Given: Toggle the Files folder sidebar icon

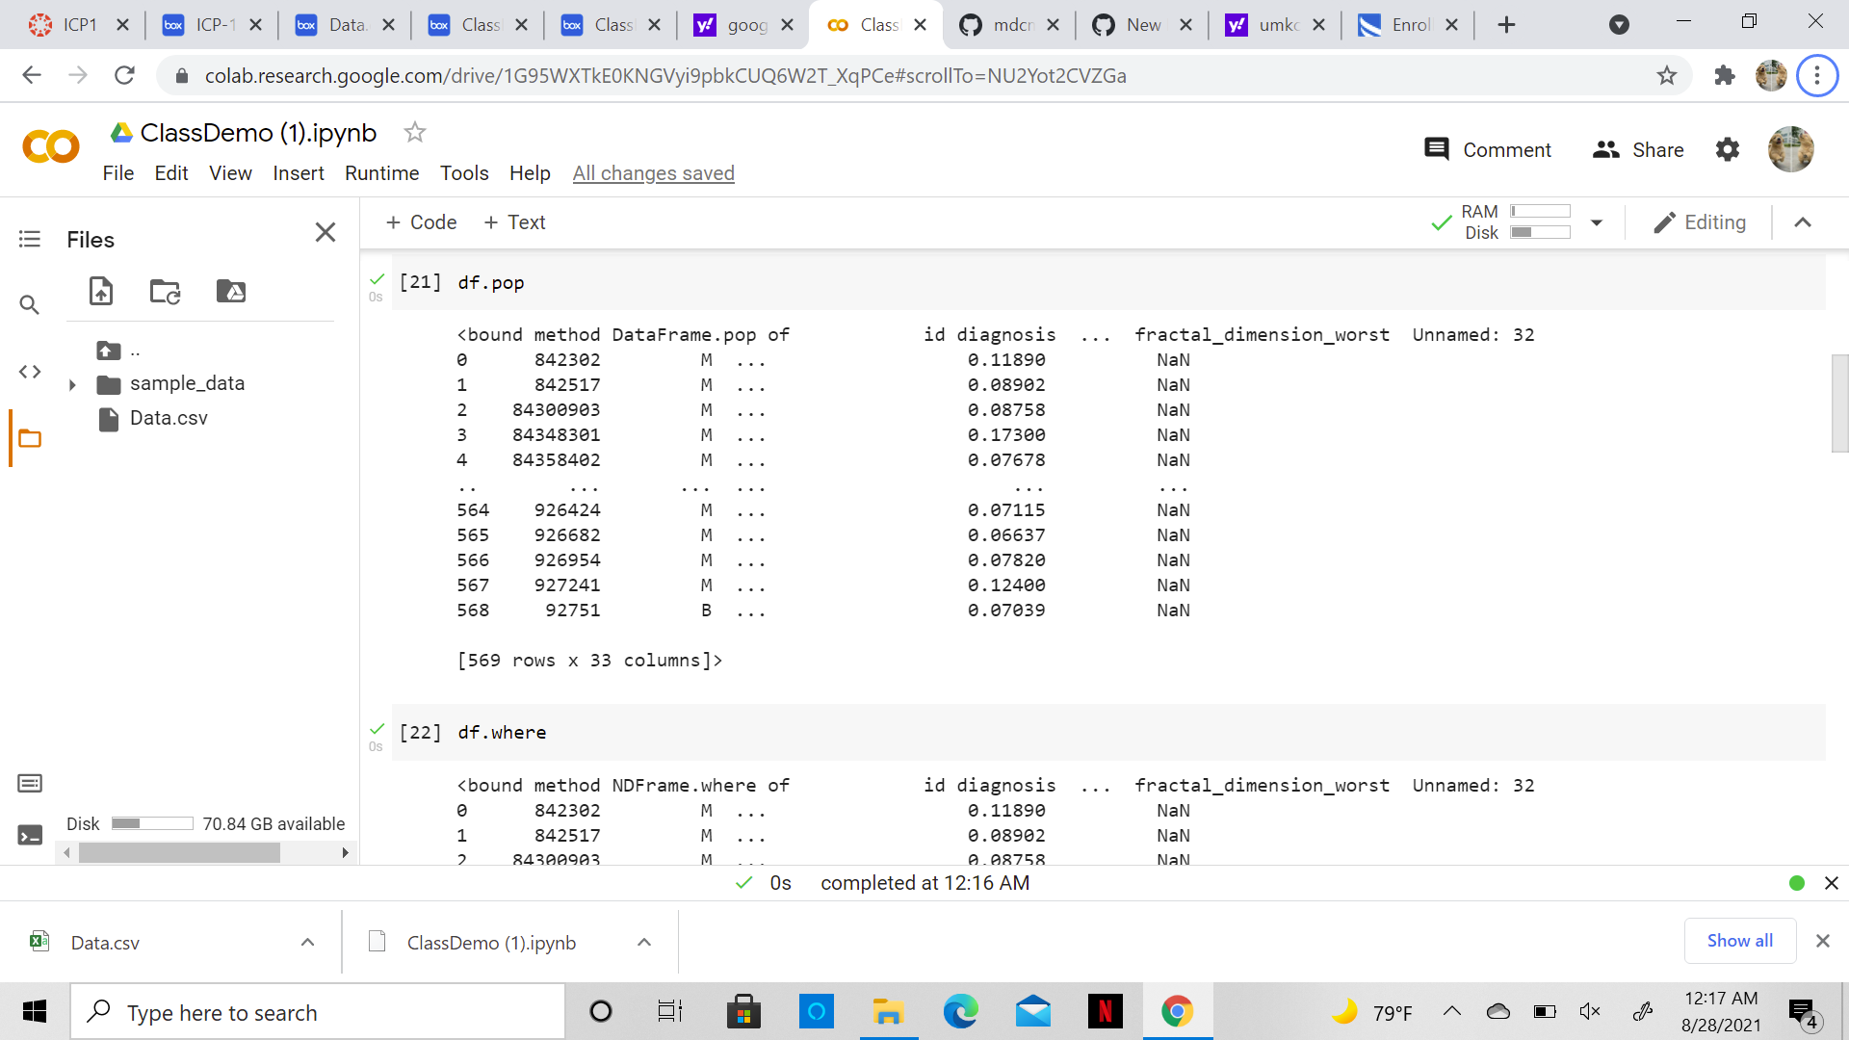Looking at the screenshot, I should tap(30, 439).
